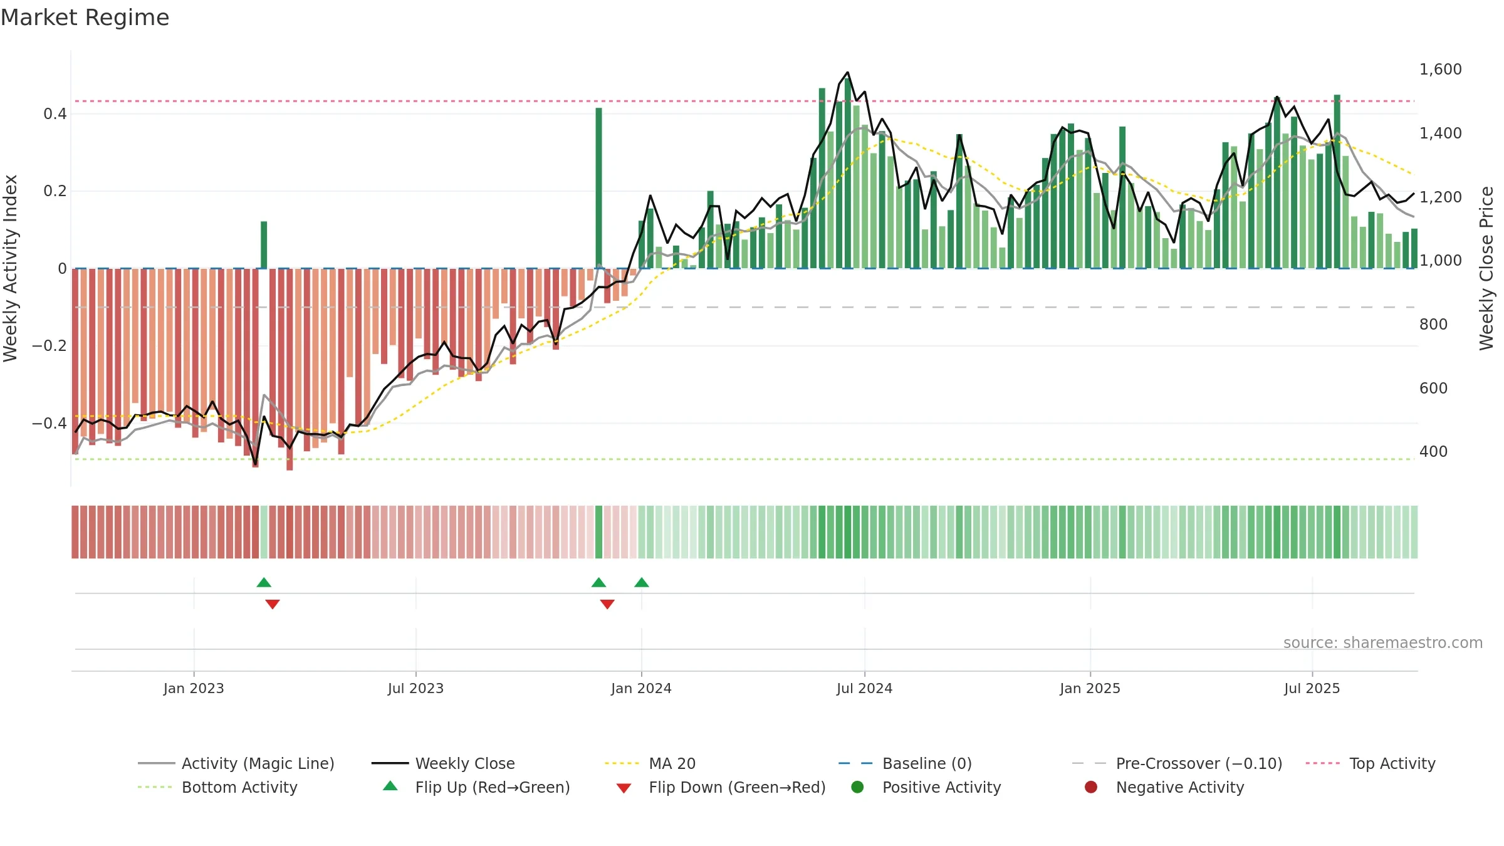Click the 600 price axis tick label
1504x846 pixels.
click(x=1434, y=389)
